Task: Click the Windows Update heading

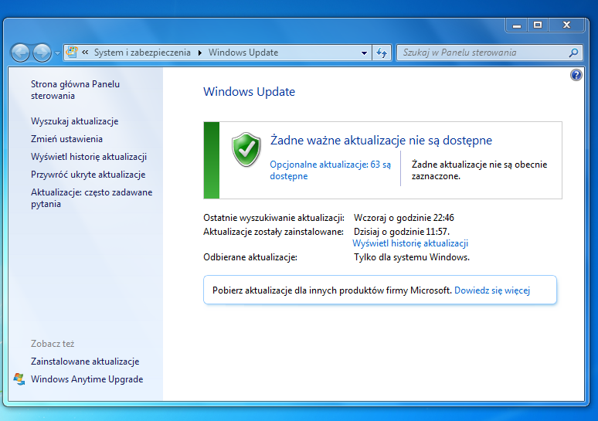Action: 249,91
